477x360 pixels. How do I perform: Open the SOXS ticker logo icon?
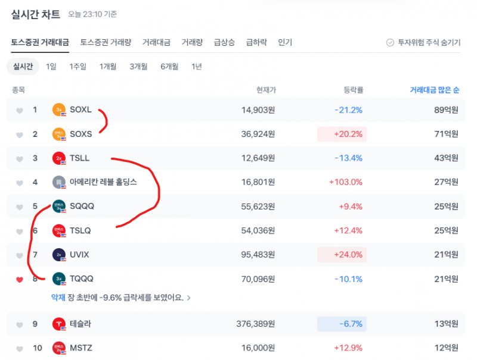pos(59,134)
